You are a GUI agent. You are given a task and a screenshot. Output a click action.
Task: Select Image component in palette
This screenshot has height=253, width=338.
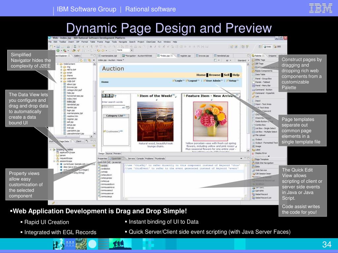tap(257, 146)
